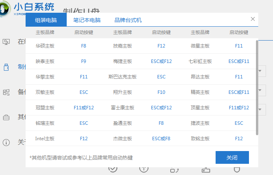The height and width of the screenshot is (175, 273).
Task: Click the 昂达主板 cell
Action: [x=200, y=77]
